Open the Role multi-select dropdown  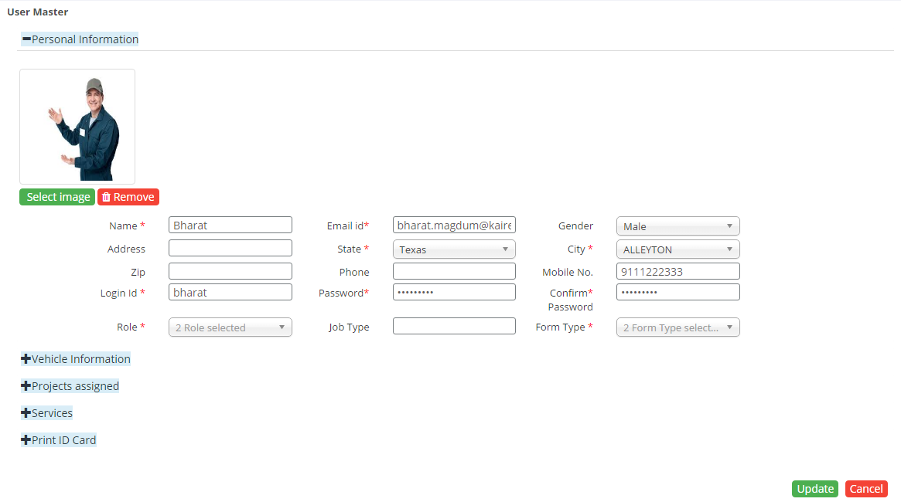[230, 327]
